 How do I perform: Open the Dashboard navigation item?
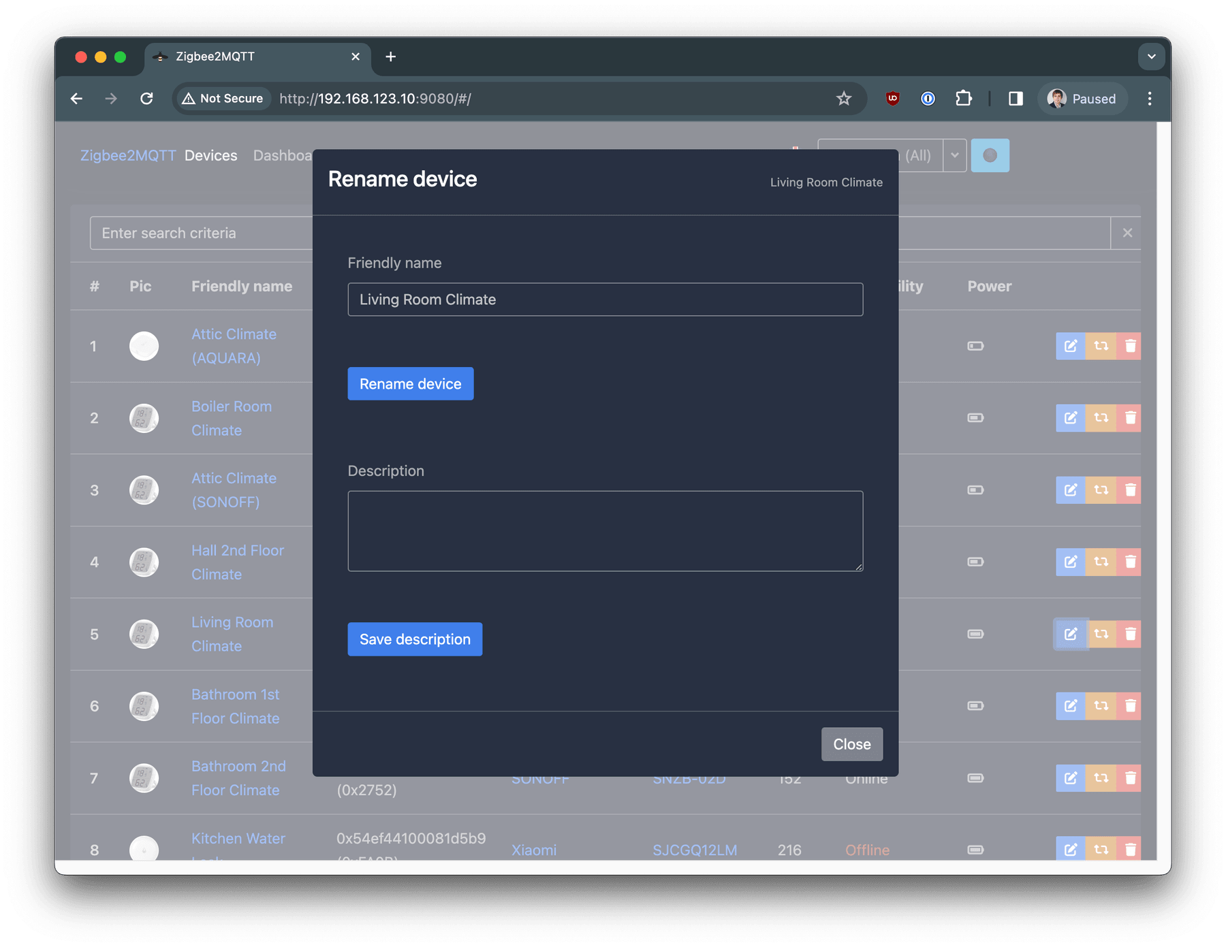pyautogui.click(x=283, y=155)
